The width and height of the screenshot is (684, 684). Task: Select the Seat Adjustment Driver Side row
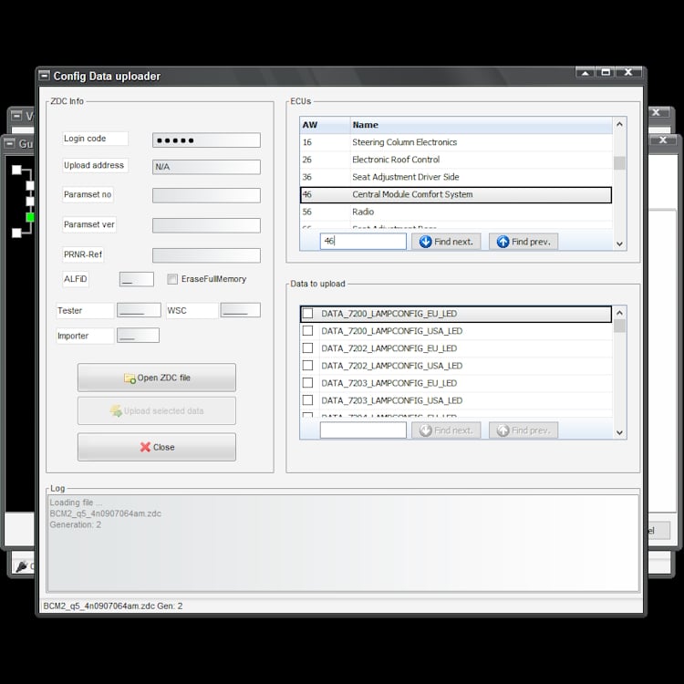[x=456, y=177]
